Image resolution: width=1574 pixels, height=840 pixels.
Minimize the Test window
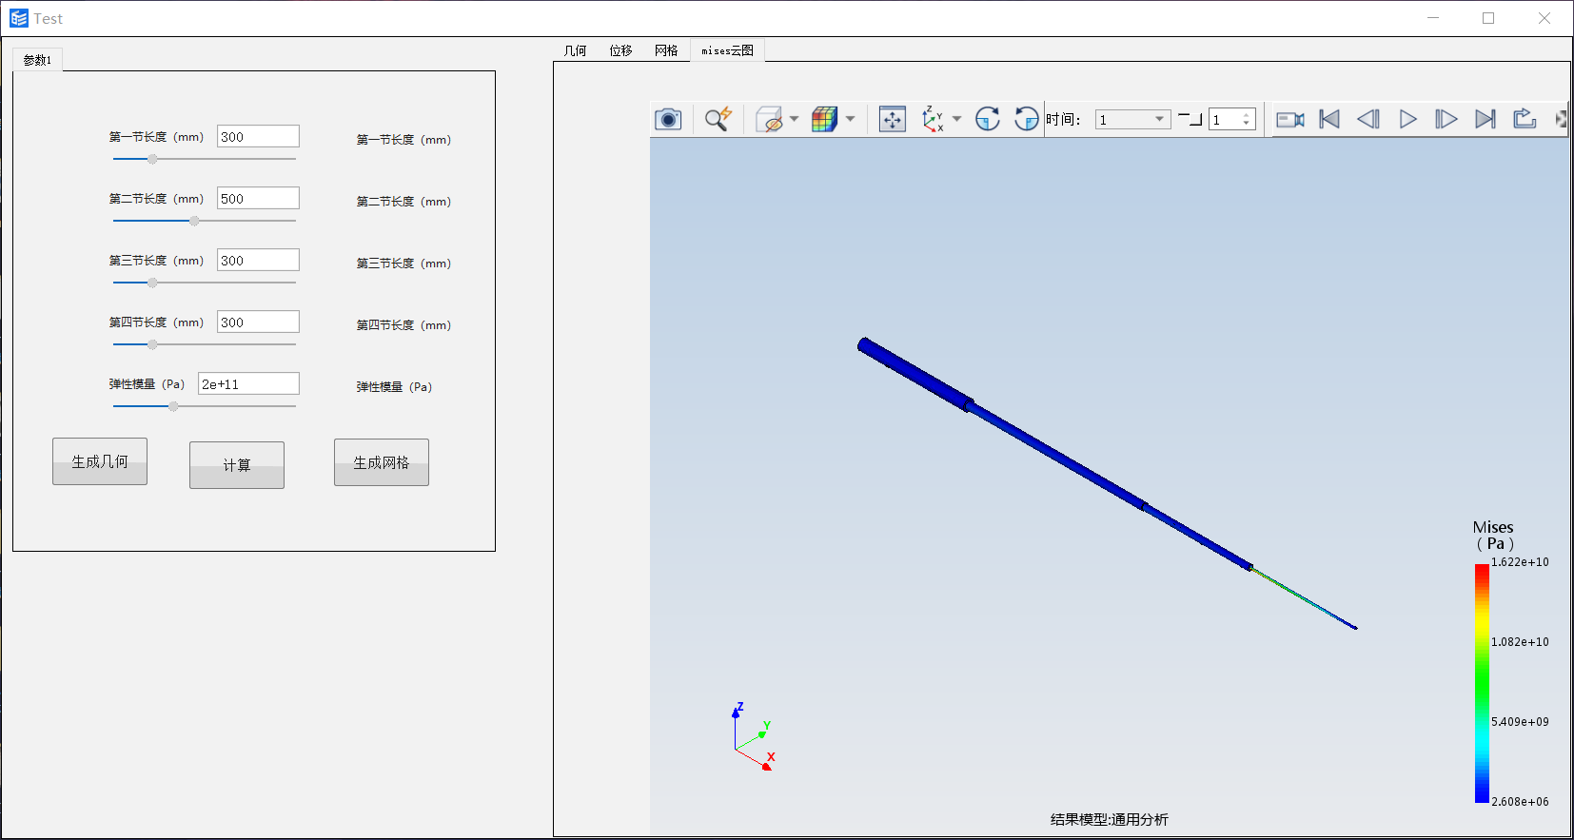[x=1433, y=18]
